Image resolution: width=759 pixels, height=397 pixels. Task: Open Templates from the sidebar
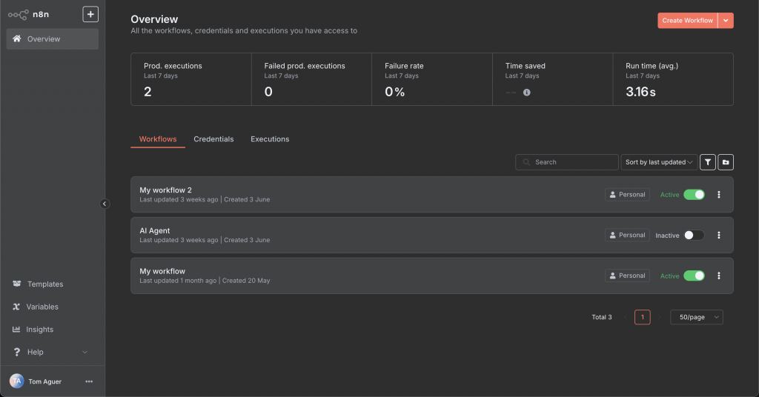45,284
